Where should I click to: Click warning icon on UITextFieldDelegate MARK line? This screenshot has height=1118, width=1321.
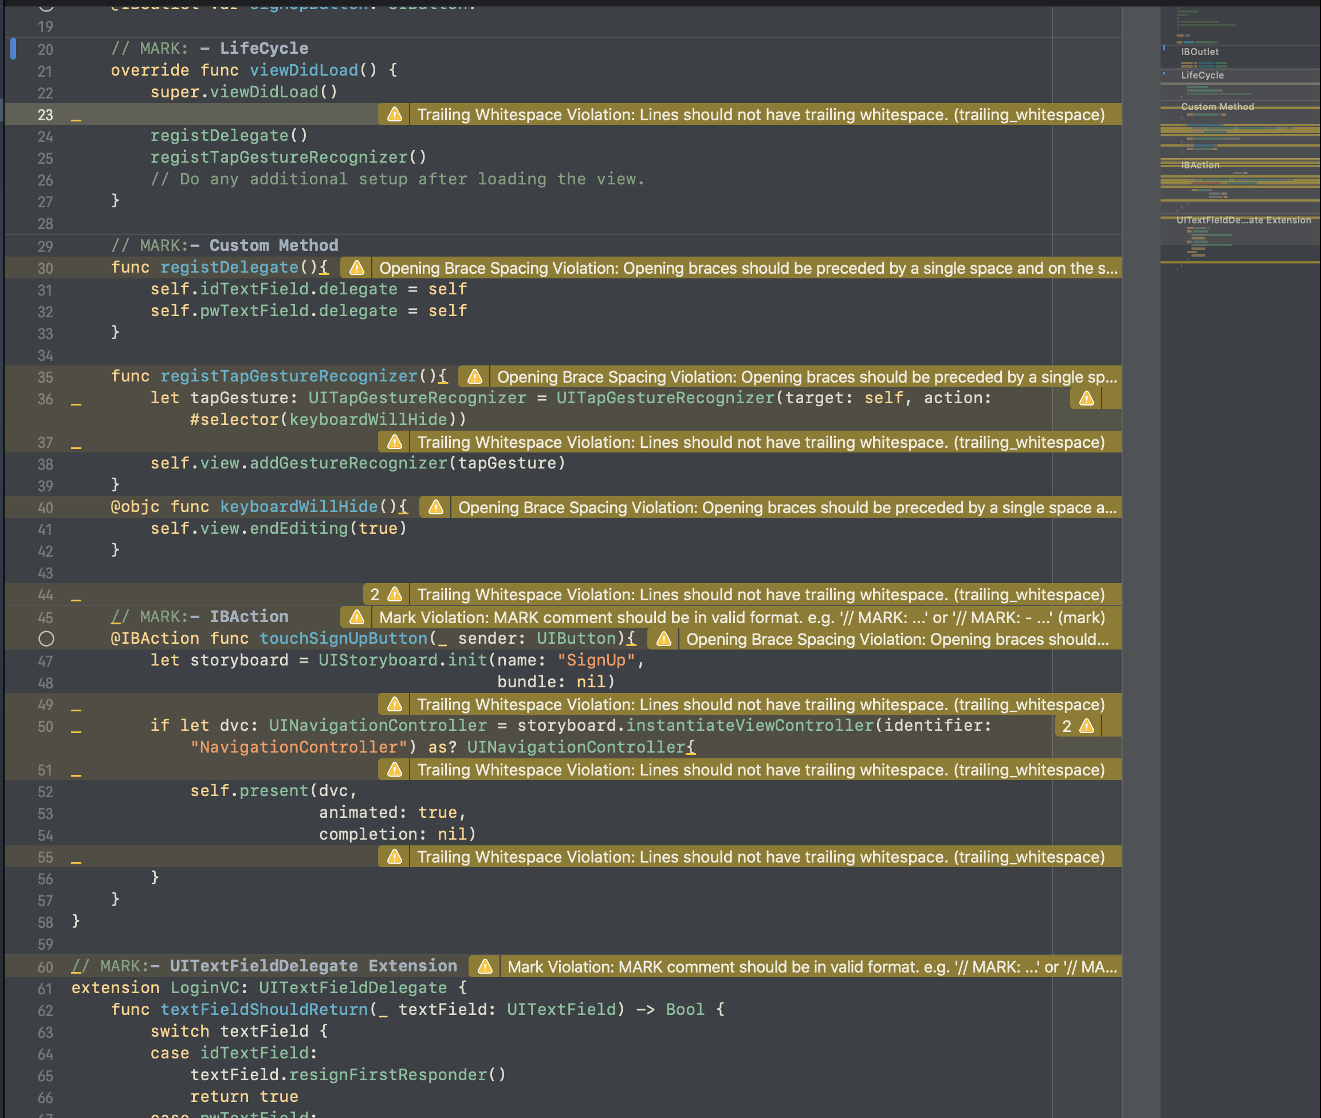coord(485,967)
